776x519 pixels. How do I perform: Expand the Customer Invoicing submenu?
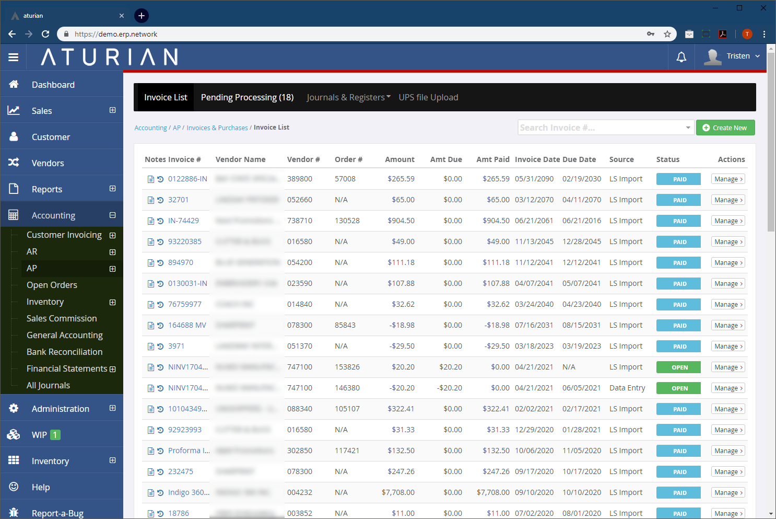point(112,235)
